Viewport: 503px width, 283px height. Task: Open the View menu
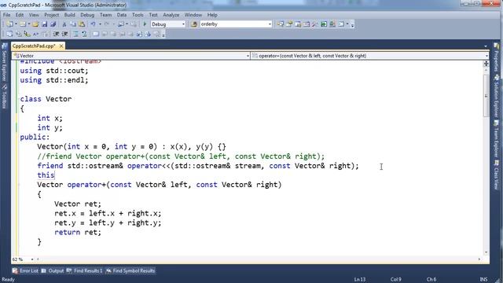[34, 15]
